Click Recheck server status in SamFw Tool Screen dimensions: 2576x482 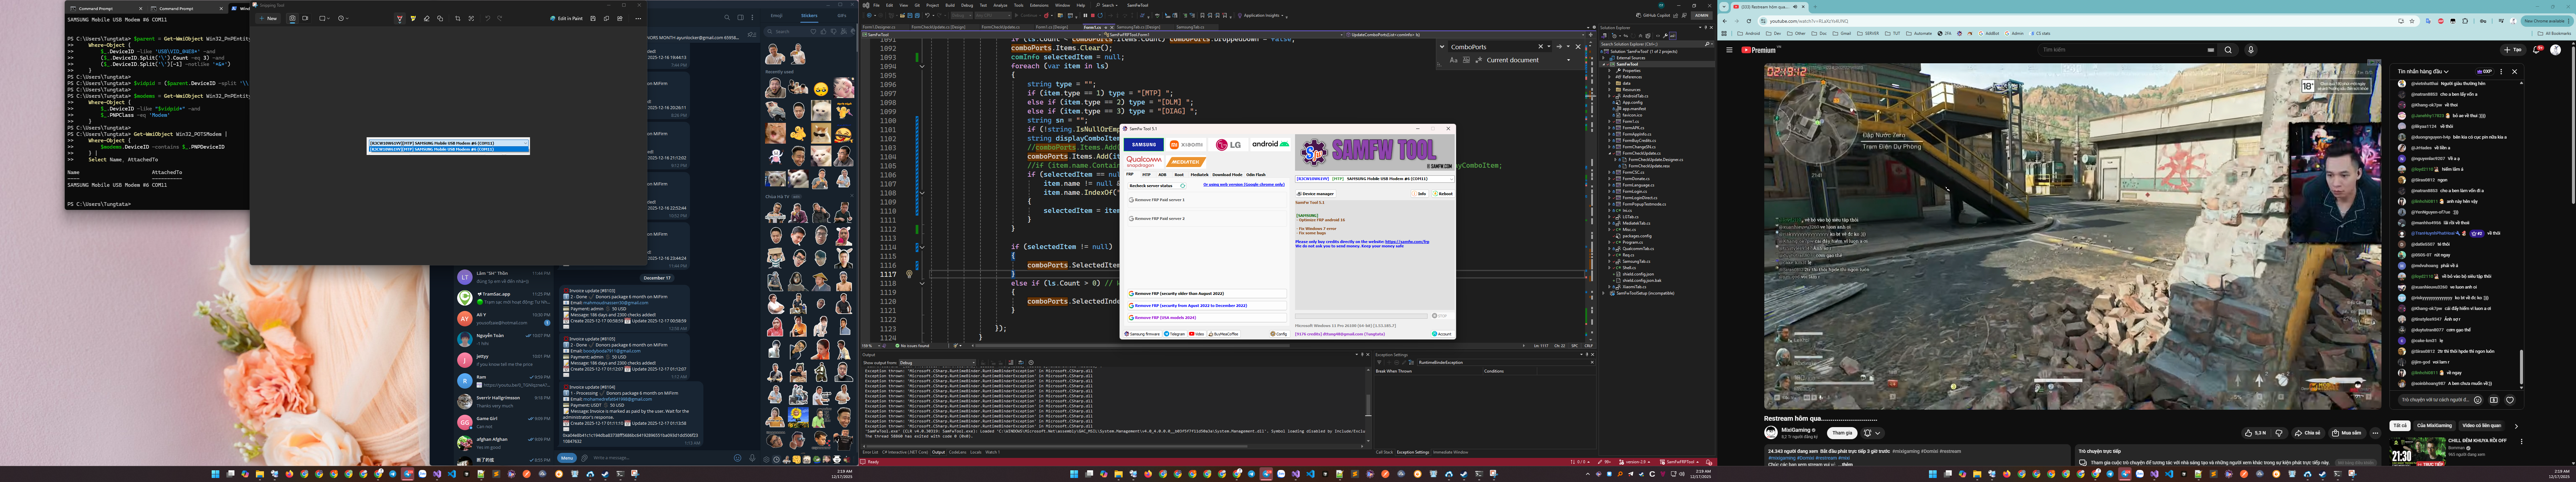(x=1157, y=186)
